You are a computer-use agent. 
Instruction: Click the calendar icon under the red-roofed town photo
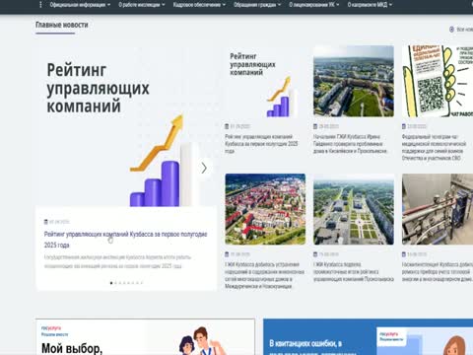click(227, 254)
